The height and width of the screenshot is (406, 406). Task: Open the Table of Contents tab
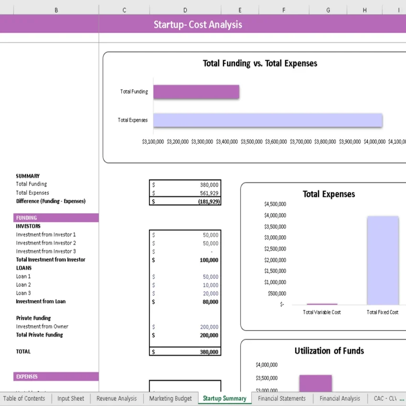[25, 398]
